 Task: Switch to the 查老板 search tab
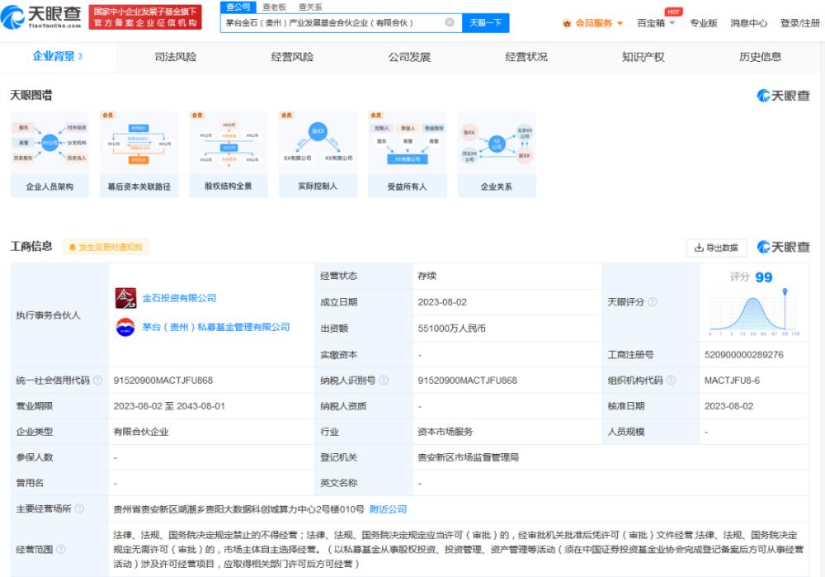point(274,7)
